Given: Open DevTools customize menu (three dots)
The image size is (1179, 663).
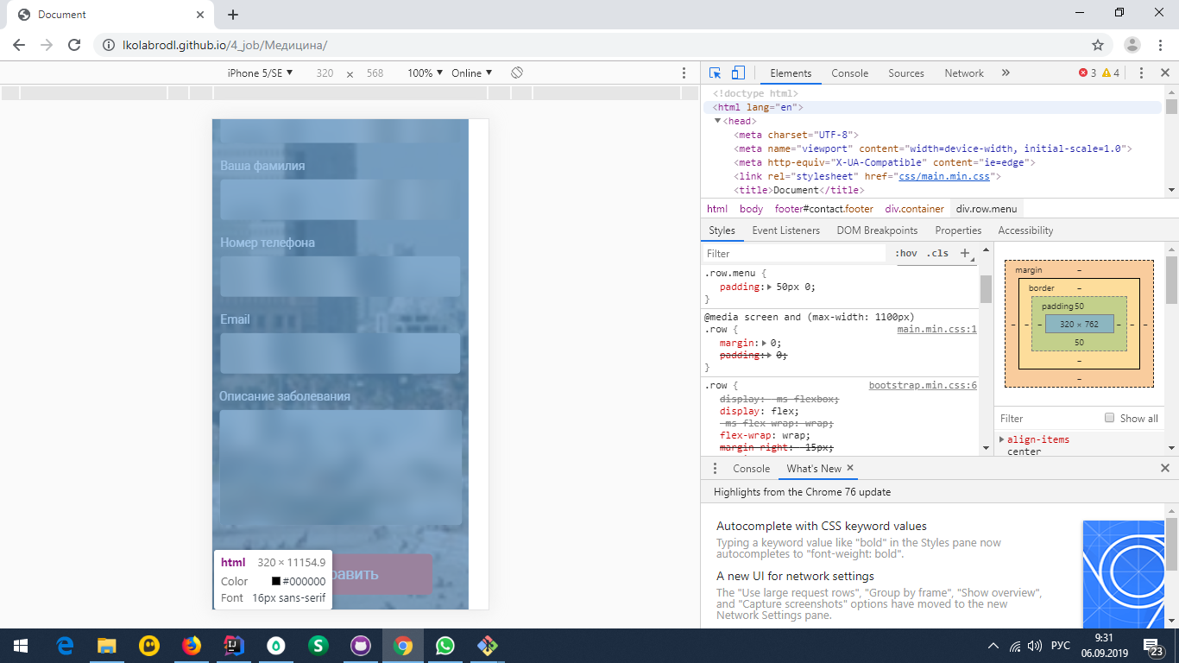Looking at the screenshot, I should pyautogui.click(x=1141, y=73).
